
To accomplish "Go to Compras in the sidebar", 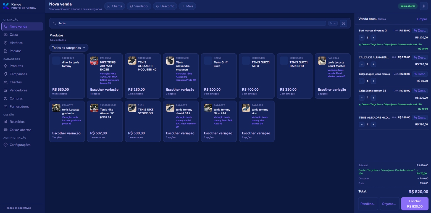I will (x=22, y=98).
